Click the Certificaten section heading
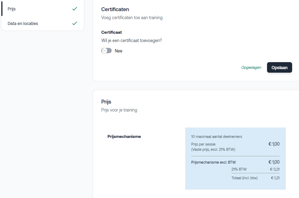The height and width of the screenshot is (198, 299). click(115, 9)
